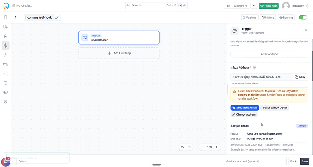Click the bottom panel drag handle
313x167 pixels.
[156, 165]
